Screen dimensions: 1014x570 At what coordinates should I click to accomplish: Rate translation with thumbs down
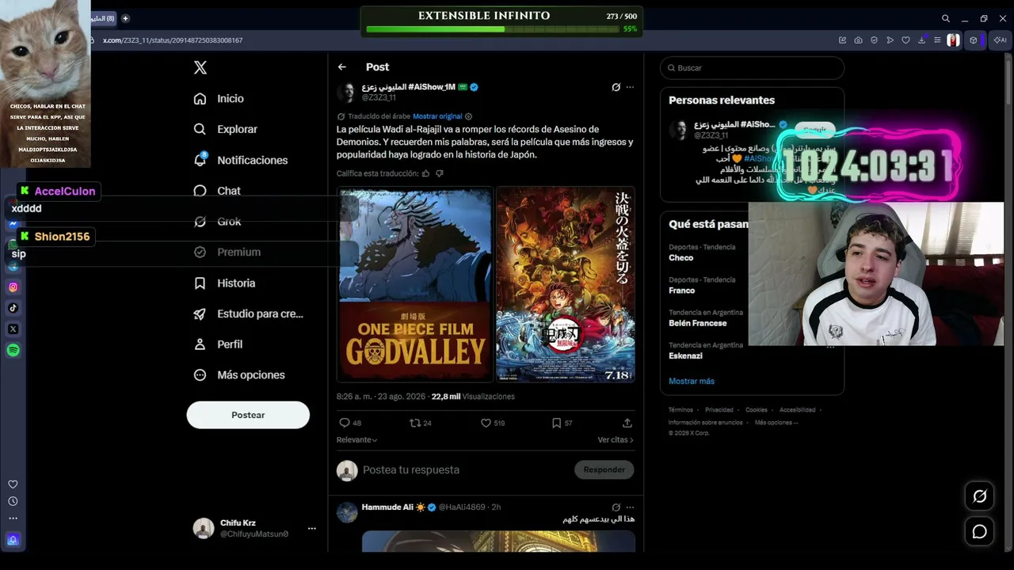[x=440, y=173]
